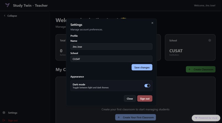The height and width of the screenshot is (123, 222).
Task: Click the Appearance section heading
Action: [77, 77]
